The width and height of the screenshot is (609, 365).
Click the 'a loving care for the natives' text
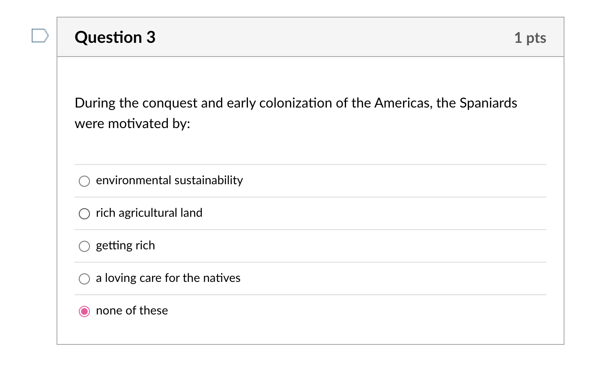[168, 278]
